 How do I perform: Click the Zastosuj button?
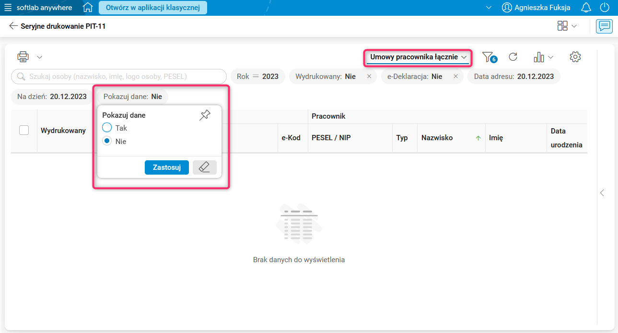tap(167, 167)
